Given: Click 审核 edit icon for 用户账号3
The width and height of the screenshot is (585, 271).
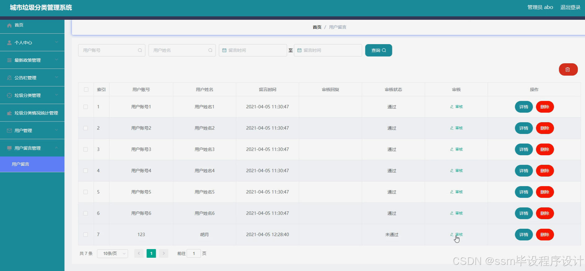Looking at the screenshot, I should (452, 149).
